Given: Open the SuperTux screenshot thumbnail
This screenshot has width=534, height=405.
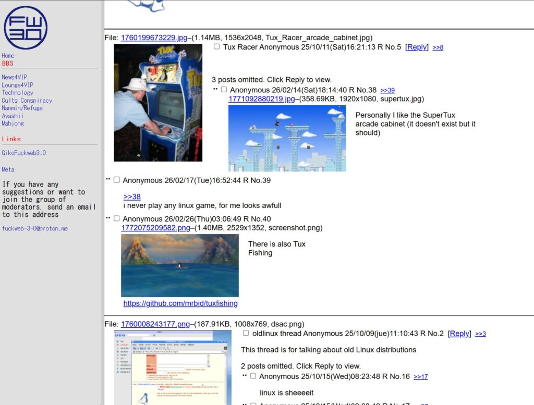Looking at the screenshot, I should [287, 138].
